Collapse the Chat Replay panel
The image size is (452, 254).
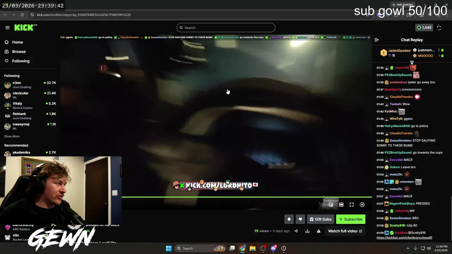[376, 40]
